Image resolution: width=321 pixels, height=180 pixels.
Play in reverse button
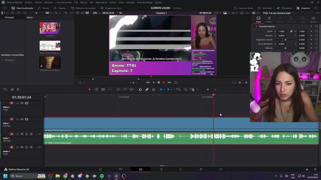(x=153, y=82)
